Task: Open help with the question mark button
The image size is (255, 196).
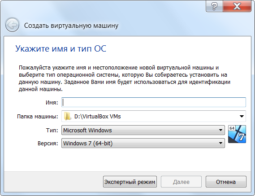Action: [214, 6]
